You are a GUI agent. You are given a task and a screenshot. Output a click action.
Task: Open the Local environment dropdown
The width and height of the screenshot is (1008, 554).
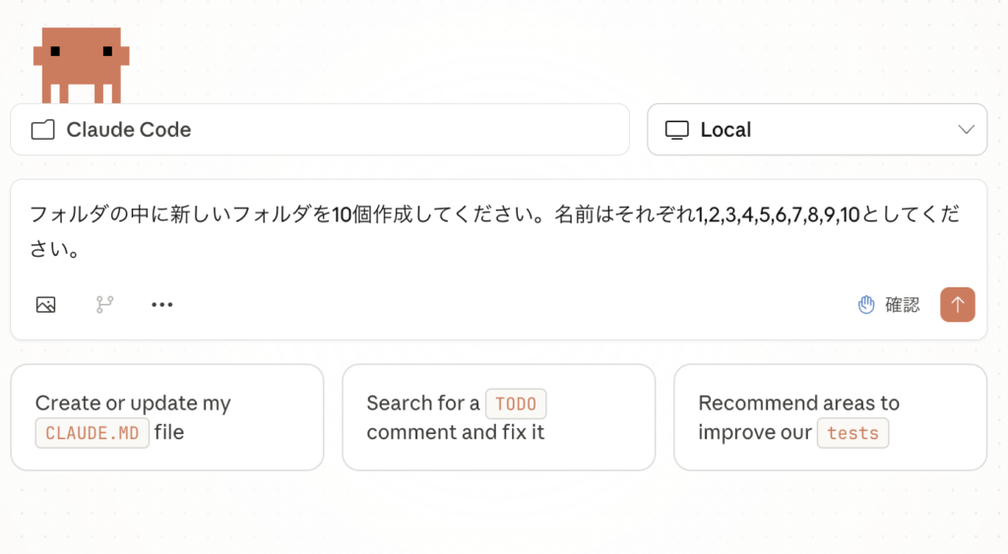(x=816, y=130)
